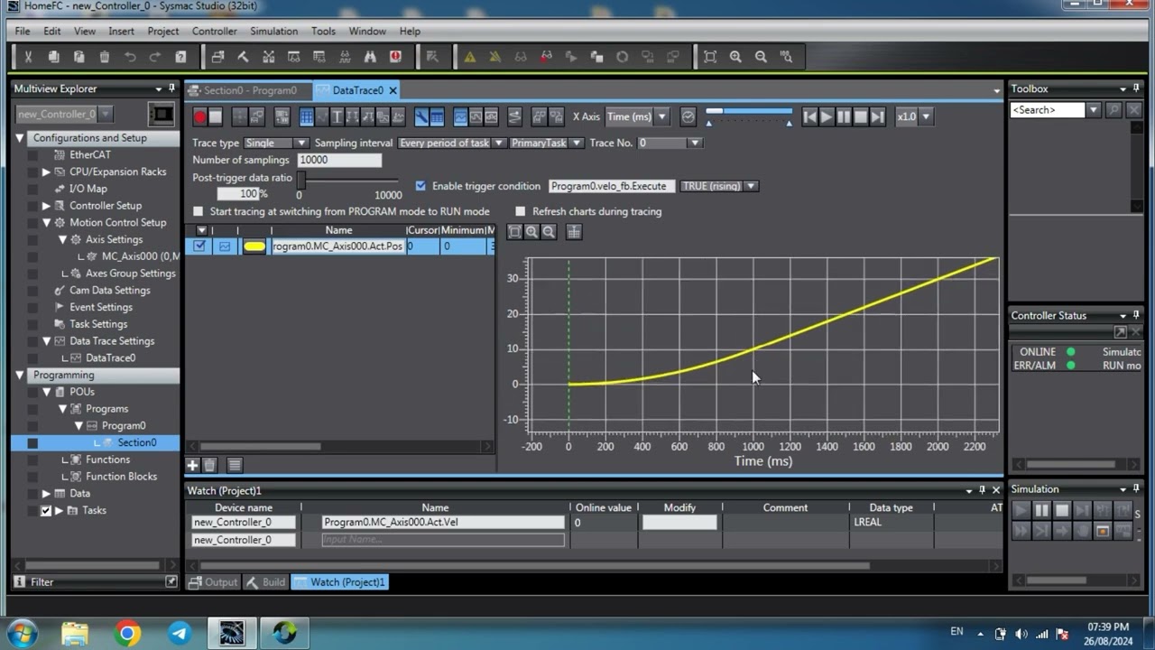The image size is (1155, 650).
Task: Pin the Multiview Explorer panel
Action: coord(171,88)
